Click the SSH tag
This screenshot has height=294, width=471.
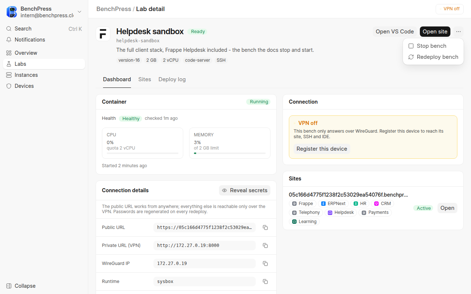pyautogui.click(x=221, y=60)
